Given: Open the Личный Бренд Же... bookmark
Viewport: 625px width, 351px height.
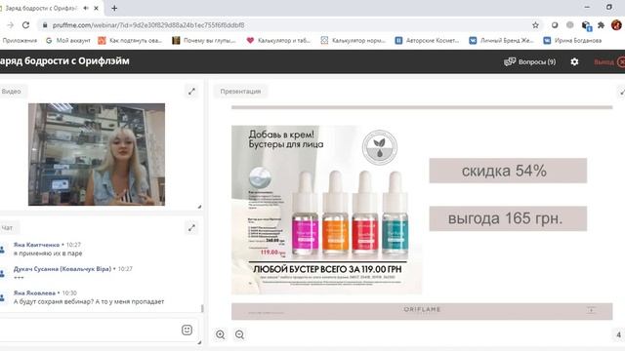Looking at the screenshot, I should [x=501, y=41].
